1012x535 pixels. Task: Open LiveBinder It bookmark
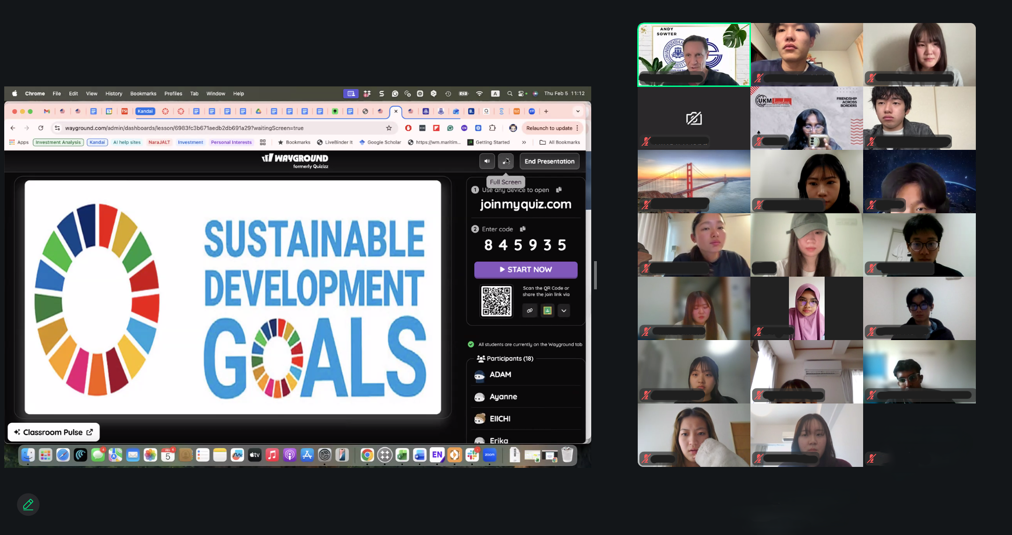335,142
